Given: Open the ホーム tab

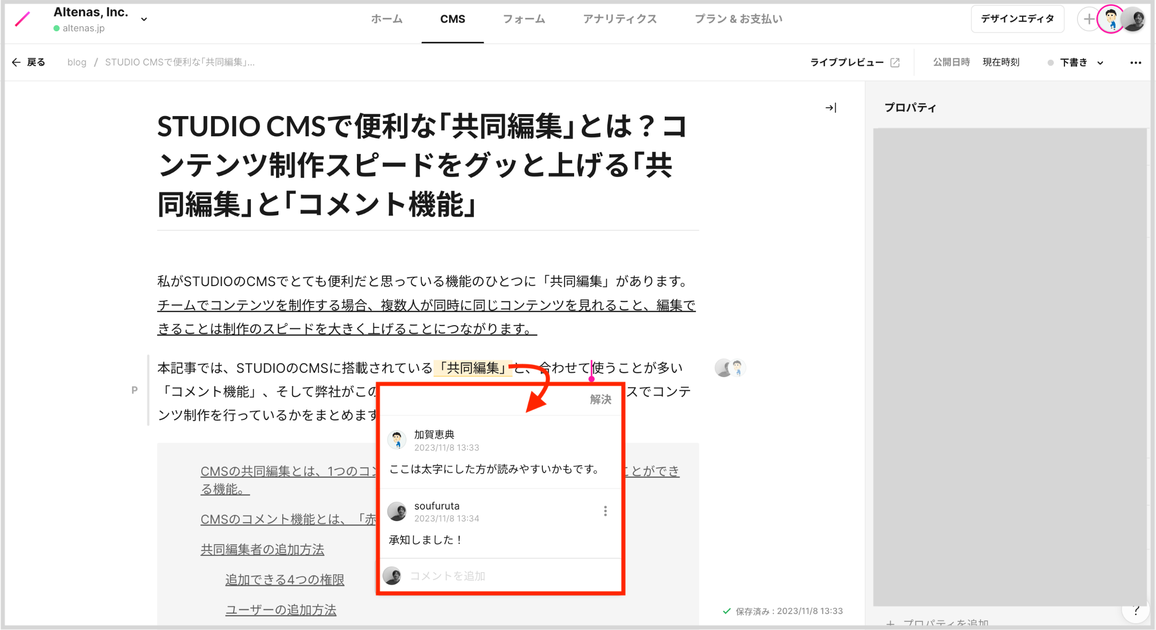Looking at the screenshot, I should (x=387, y=19).
